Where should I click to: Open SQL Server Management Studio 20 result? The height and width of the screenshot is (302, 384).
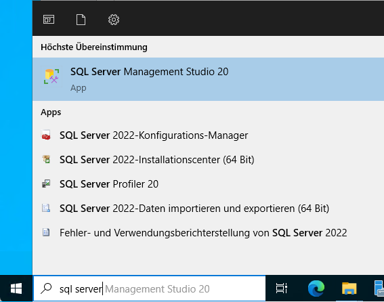(x=208, y=79)
